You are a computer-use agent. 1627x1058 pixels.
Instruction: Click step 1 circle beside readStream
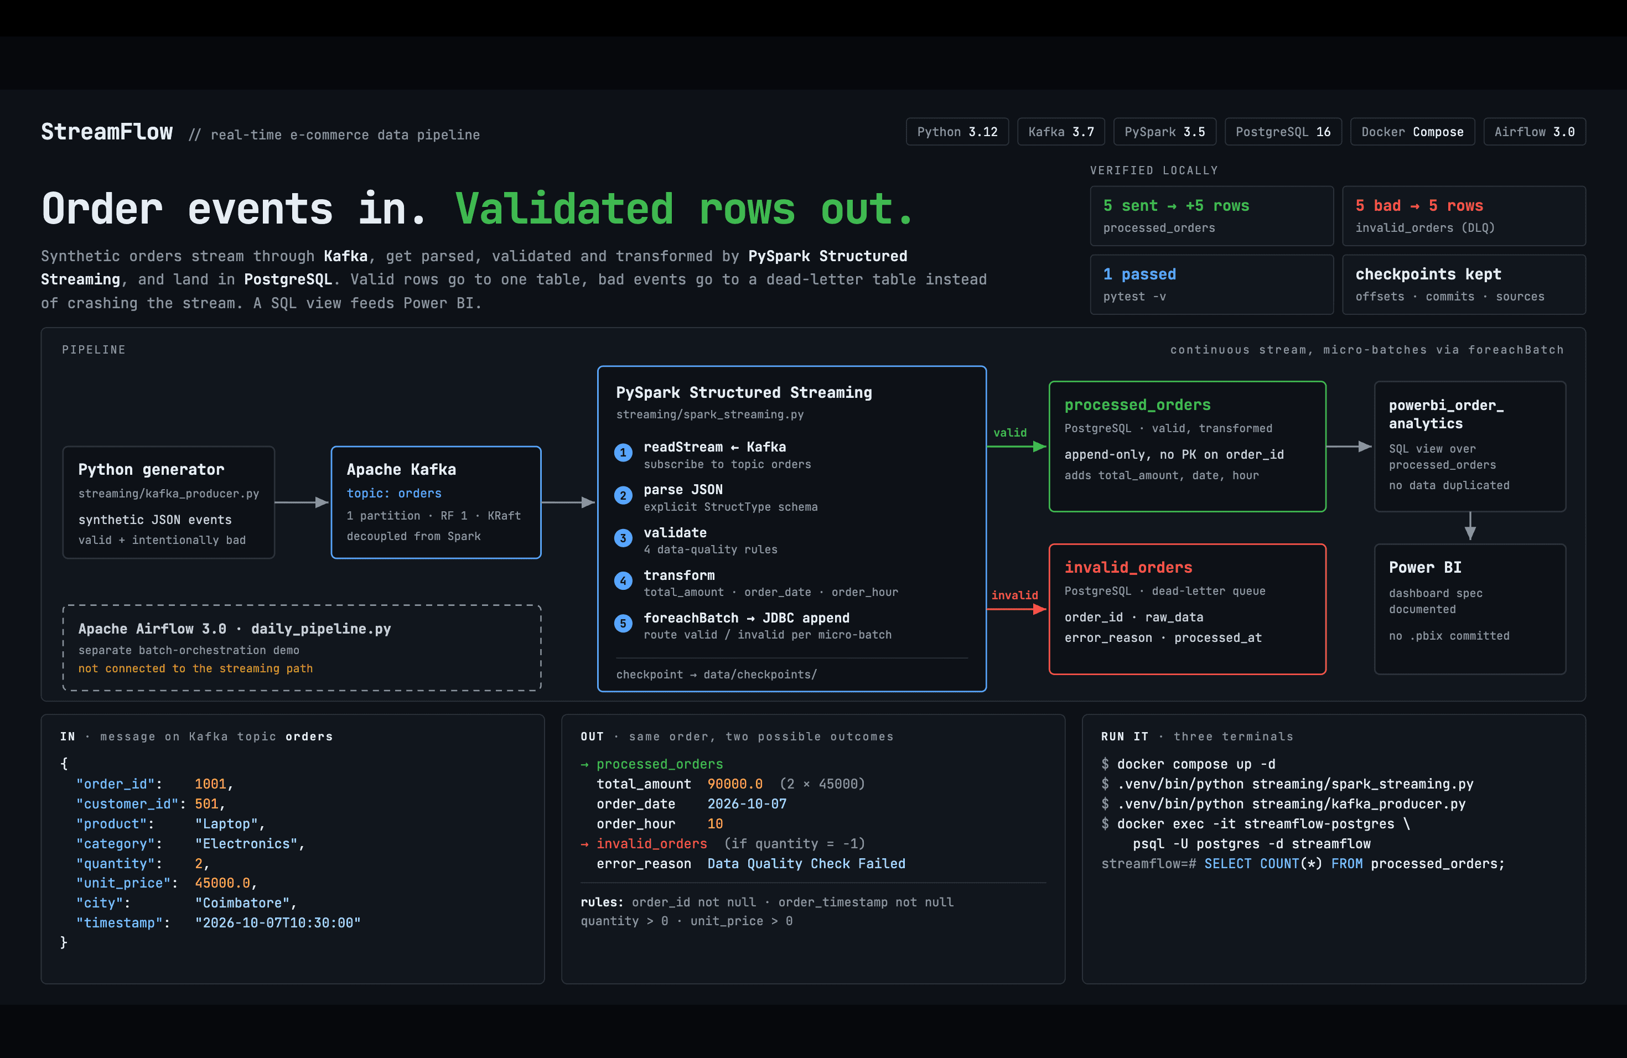tap(623, 453)
